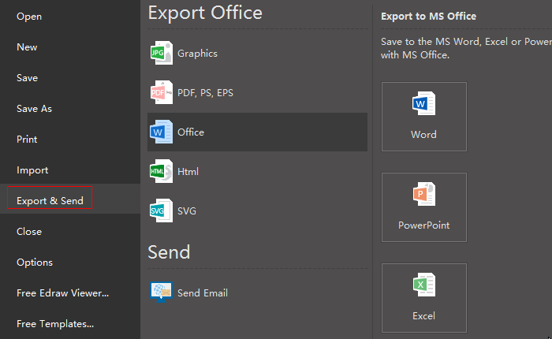Click the Html file icon

pyautogui.click(x=162, y=171)
